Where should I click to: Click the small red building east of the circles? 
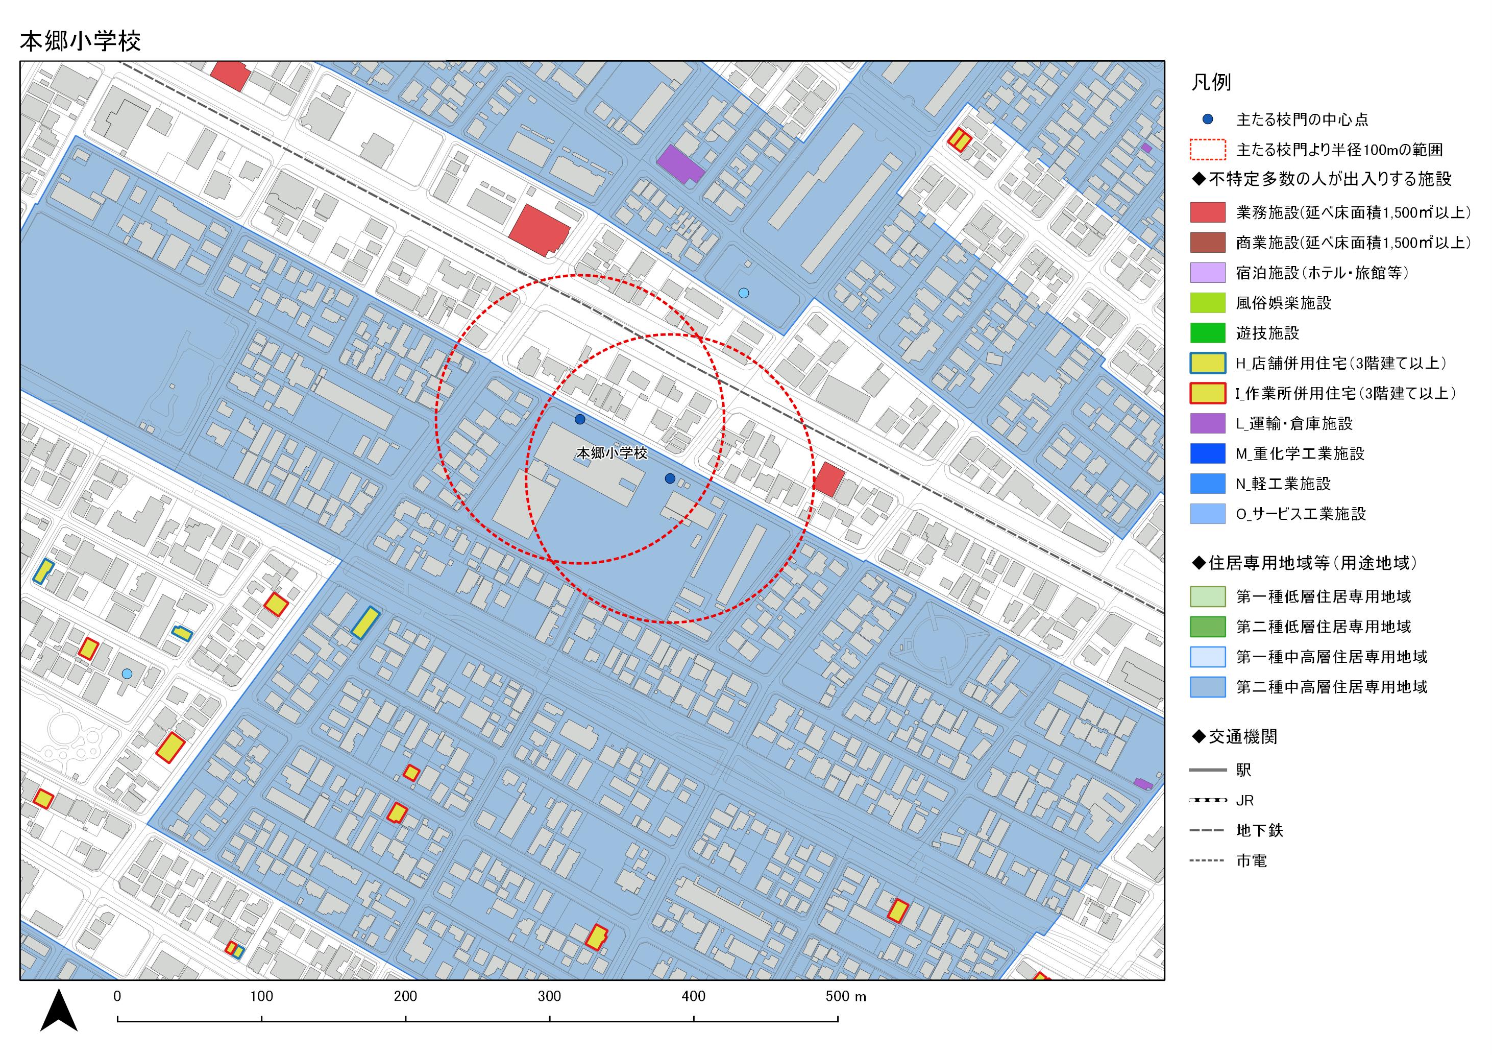[x=829, y=479]
